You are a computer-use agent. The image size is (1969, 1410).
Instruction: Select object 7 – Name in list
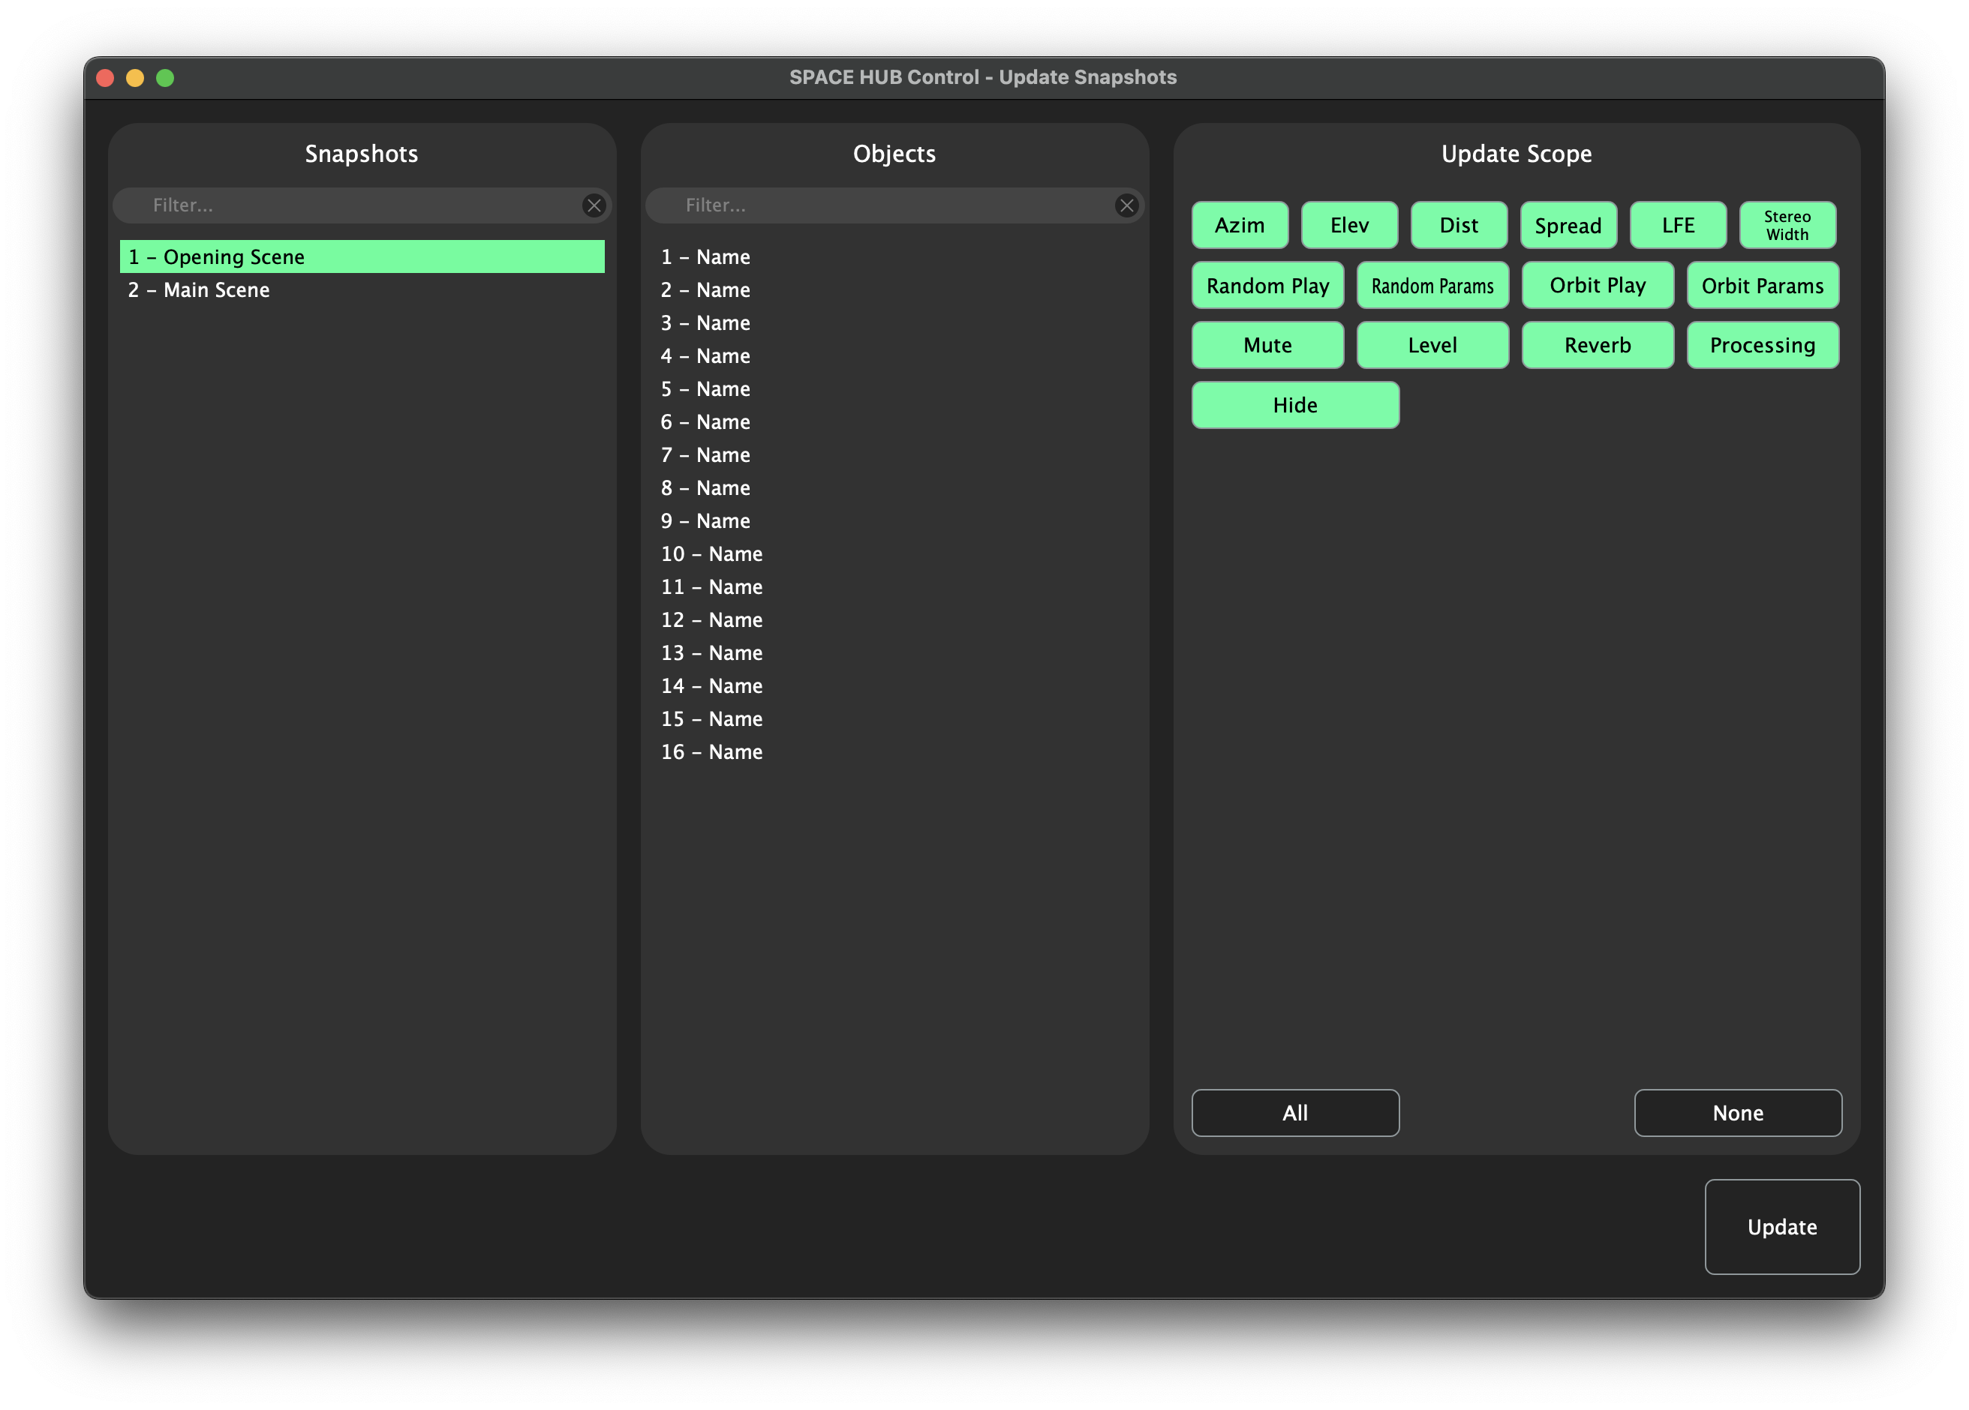click(705, 454)
